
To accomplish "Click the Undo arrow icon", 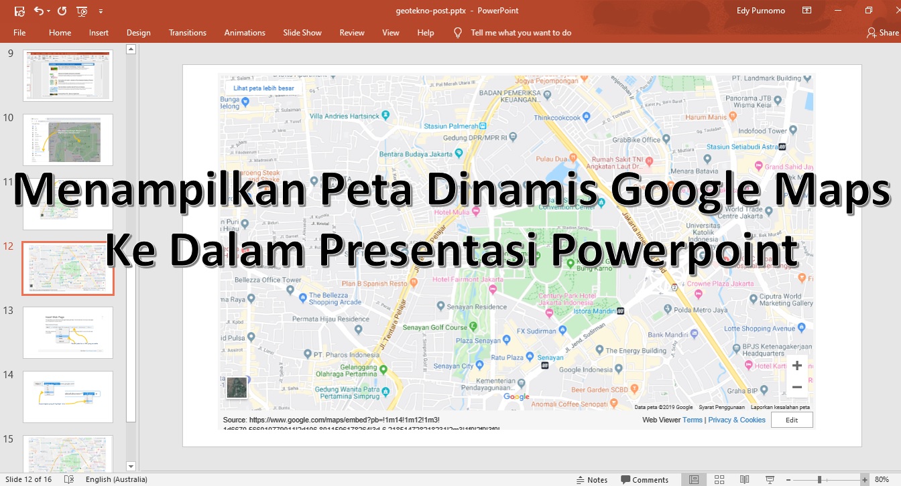I will [x=38, y=11].
